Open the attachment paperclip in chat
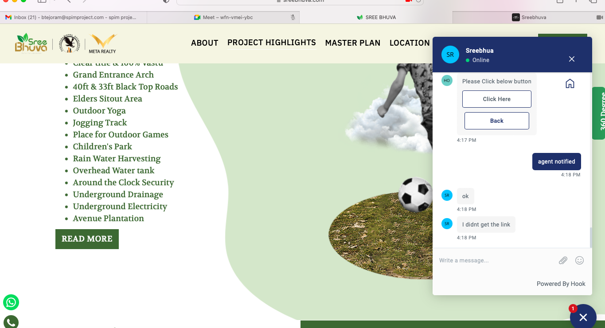 [563, 260]
